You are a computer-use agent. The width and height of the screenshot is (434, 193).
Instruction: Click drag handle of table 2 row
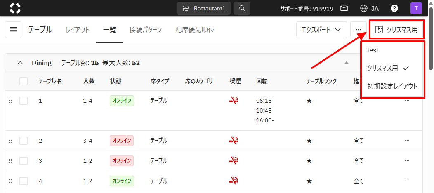(10, 141)
